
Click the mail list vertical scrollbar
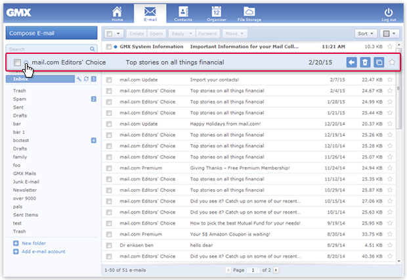(398, 88)
